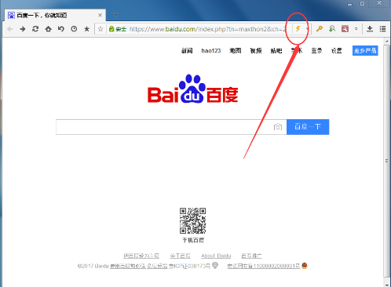
Task: Click the 手机百度 label
Action: 193,240
